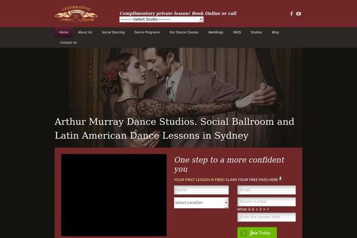
Task: Open the Select Studio dropdown
Action: pyautogui.click(x=161, y=20)
